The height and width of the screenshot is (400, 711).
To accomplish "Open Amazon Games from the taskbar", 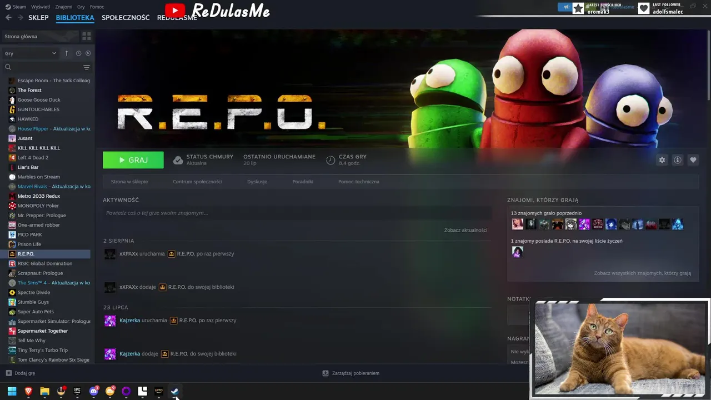I will click(159, 391).
